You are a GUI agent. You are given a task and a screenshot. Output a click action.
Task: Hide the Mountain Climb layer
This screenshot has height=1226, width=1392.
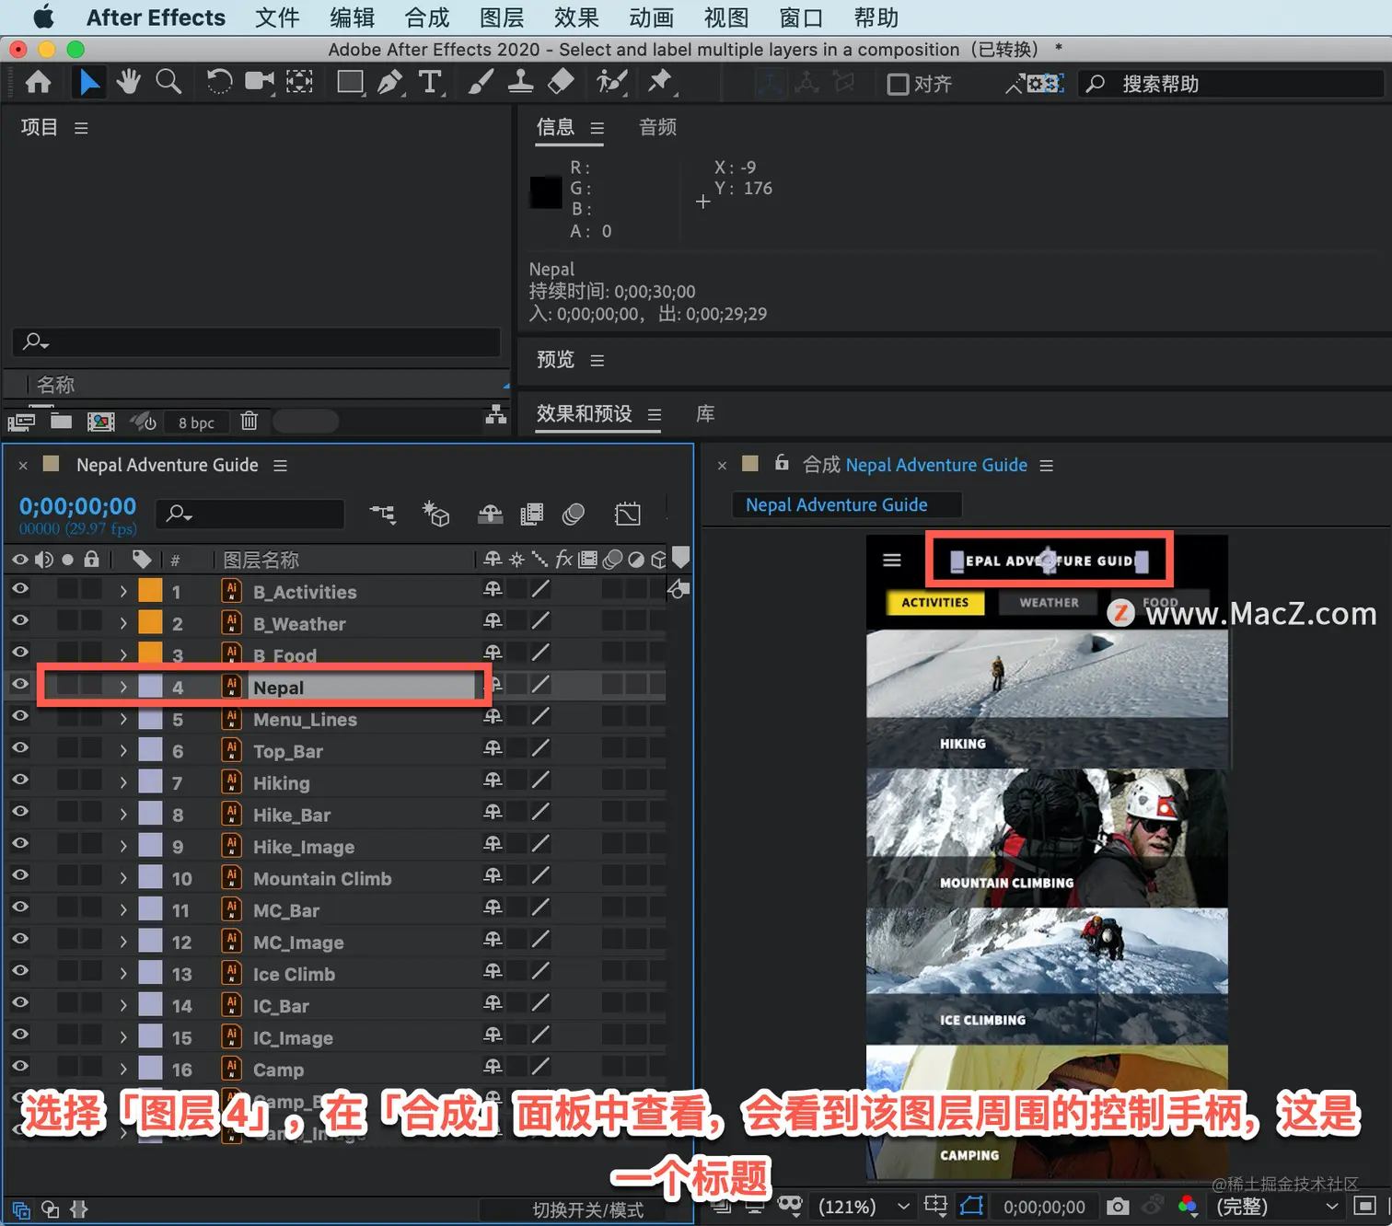(x=19, y=875)
